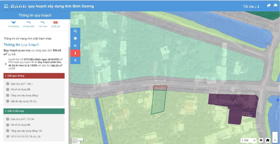The image size is (280, 144).
Task: Open the 1:554 map scale dropdown
Action: click(x=248, y=140)
